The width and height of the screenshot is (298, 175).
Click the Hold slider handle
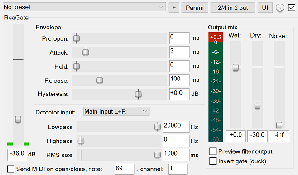coord(77,66)
